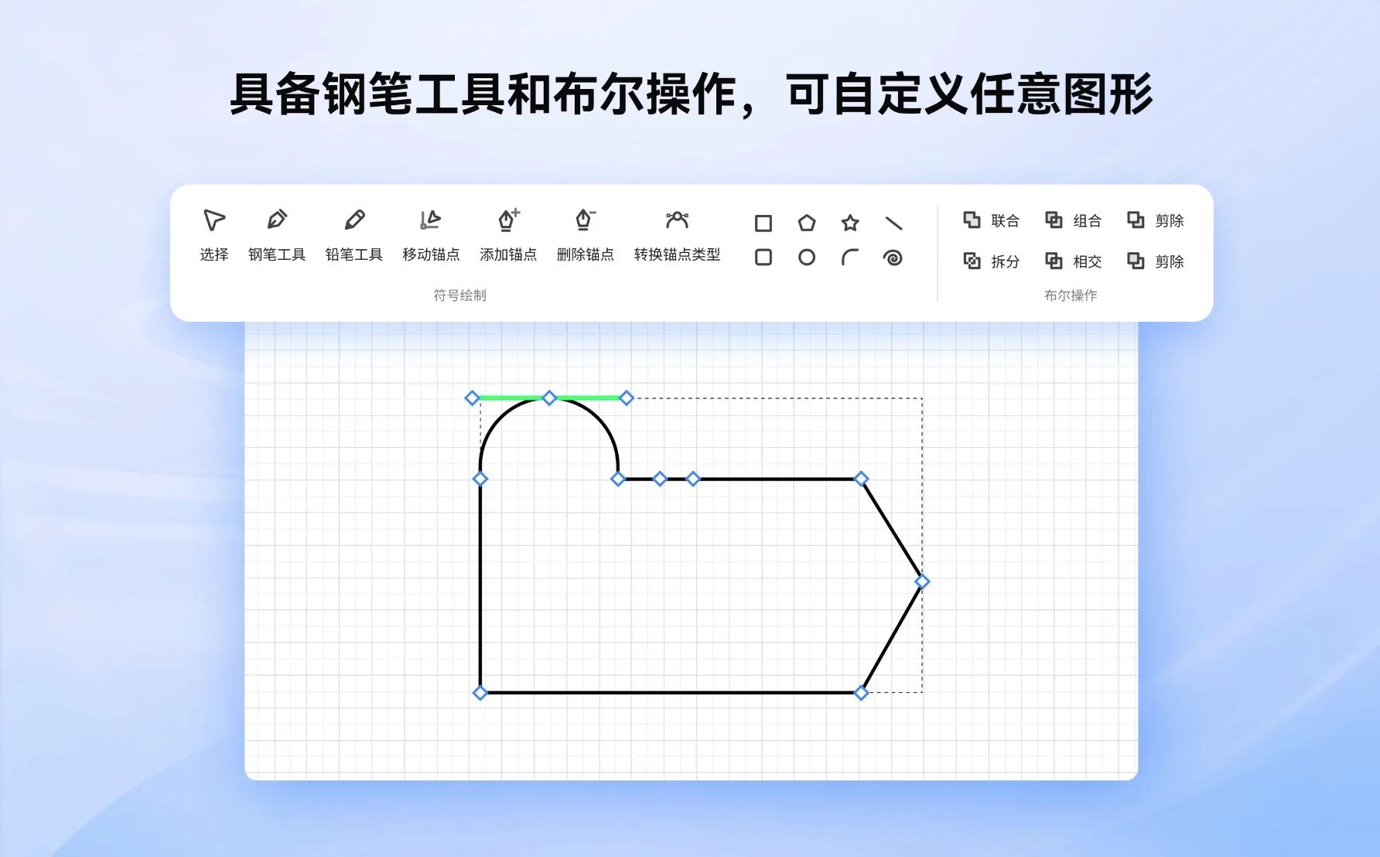The image size is (1380, 857).
Task: Select the bottom-right corner anchor point
Action: click(861, 693)
